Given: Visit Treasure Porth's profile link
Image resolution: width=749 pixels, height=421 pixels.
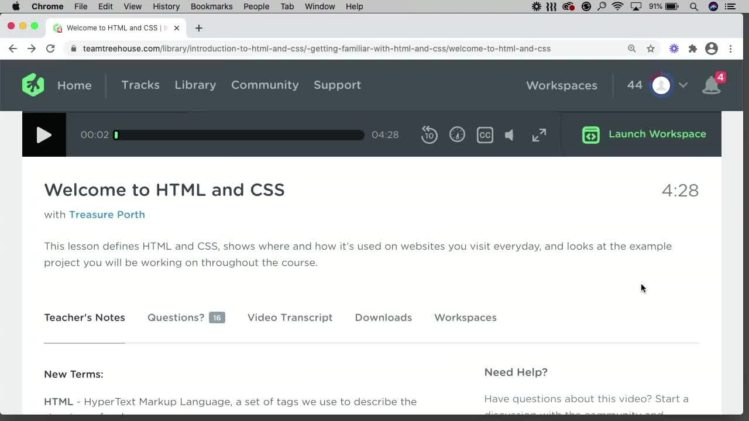Looking at the screenshot, I should 107,215.
